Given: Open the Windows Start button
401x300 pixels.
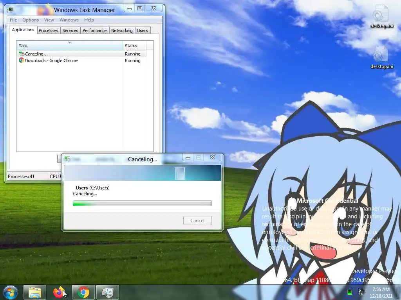Looking at the screenshot, I should point(10,292).
